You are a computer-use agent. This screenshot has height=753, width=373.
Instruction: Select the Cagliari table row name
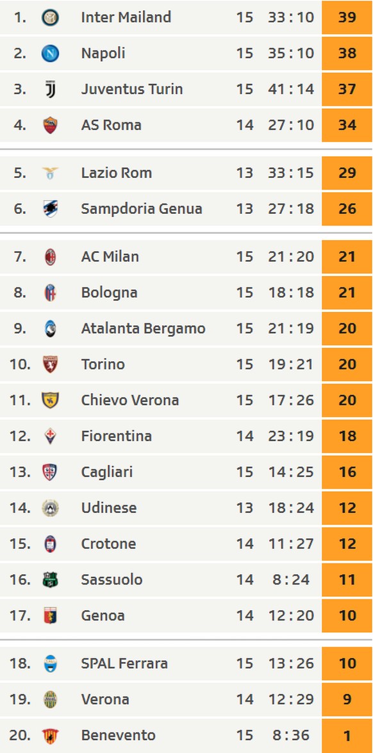[x=106, y=472]
